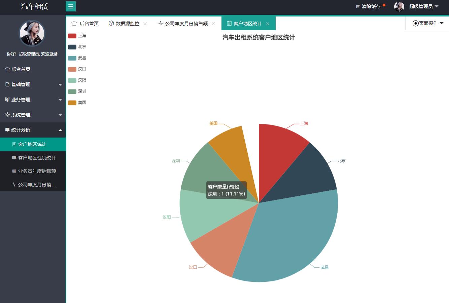Click the 武昌 label beside the pie
Image resolution: width=449 pixels, height=303 pixels.
(x=324, y=267)
